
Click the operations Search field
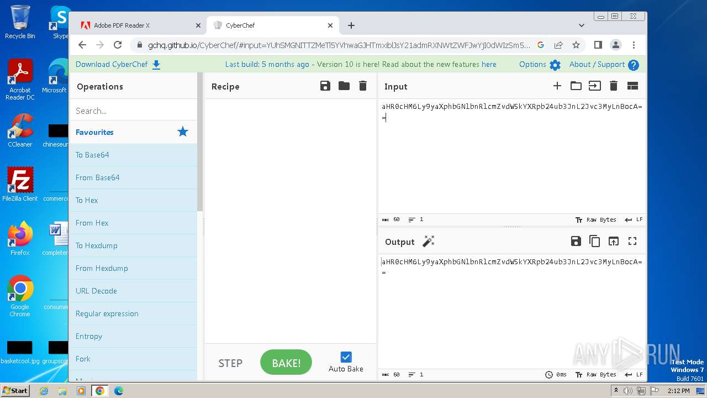click(133, 111)
